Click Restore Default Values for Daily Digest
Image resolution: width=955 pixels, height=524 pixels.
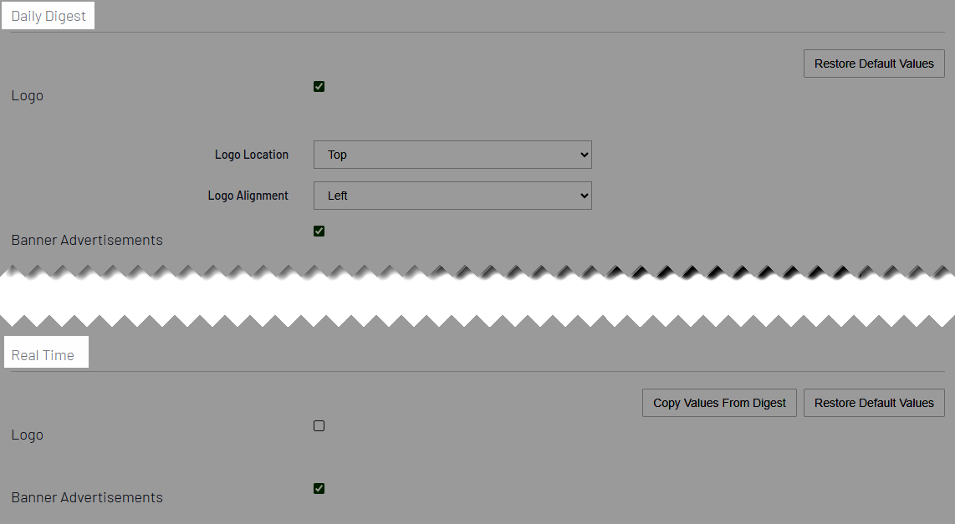pos(873,63)
